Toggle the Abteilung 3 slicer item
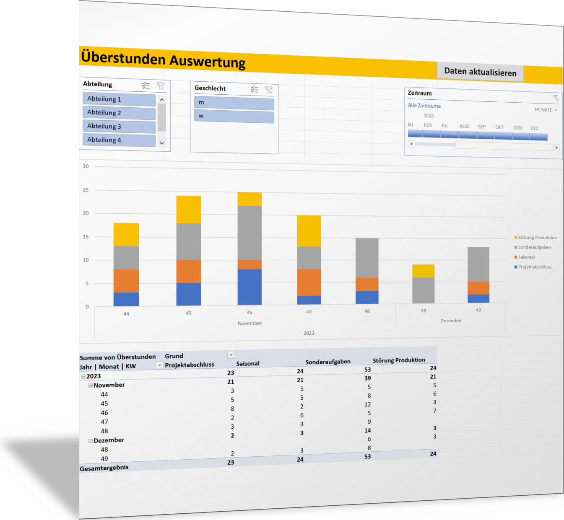Image resolution: width=564 pixels, height=520 pixels. pyautogui.click(x=119, y=127)
